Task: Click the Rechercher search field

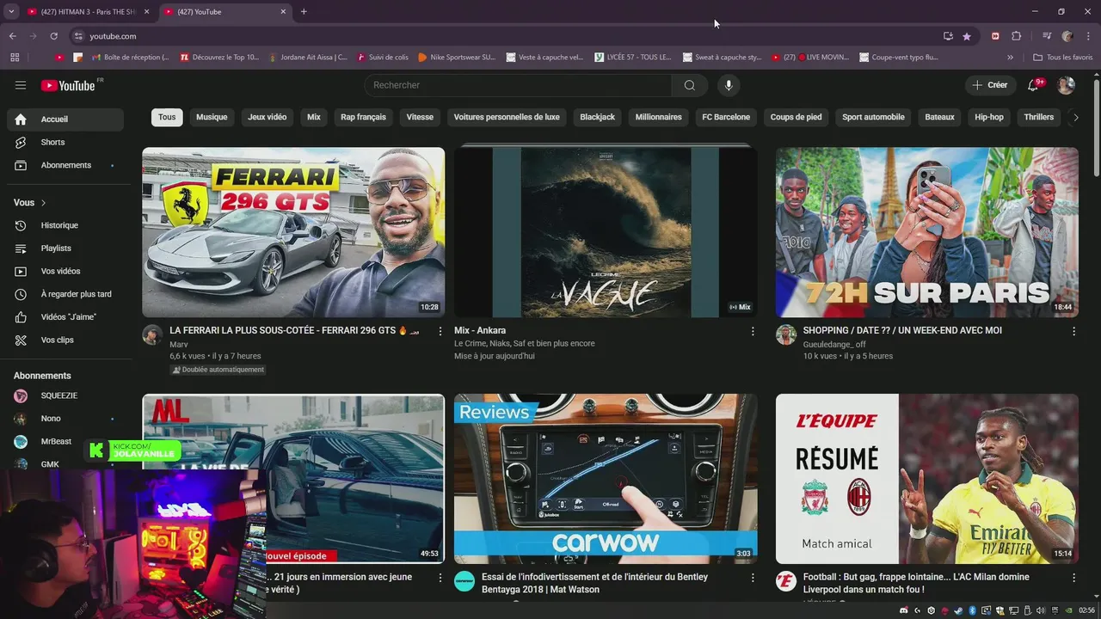Action: pos(518,85)
